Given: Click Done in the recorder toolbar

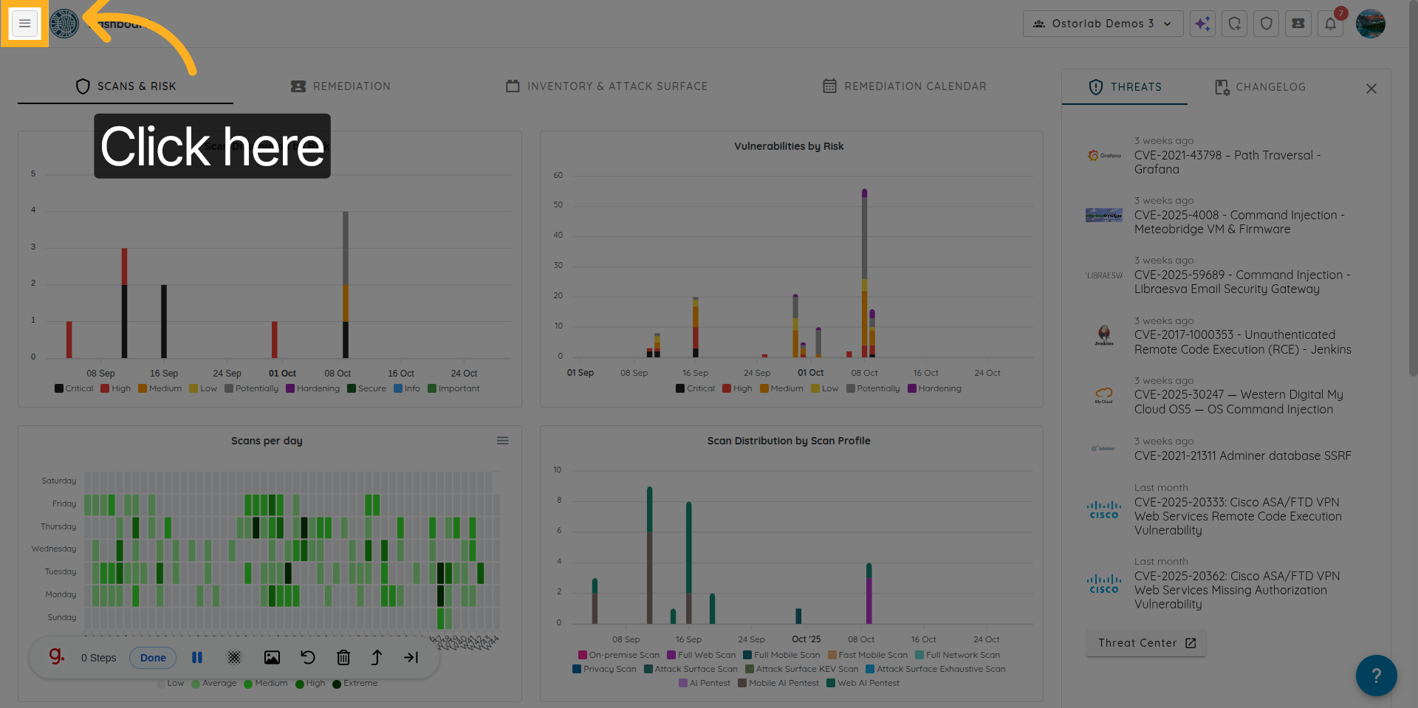Looking at the screenshot, I should click(153, 658).
